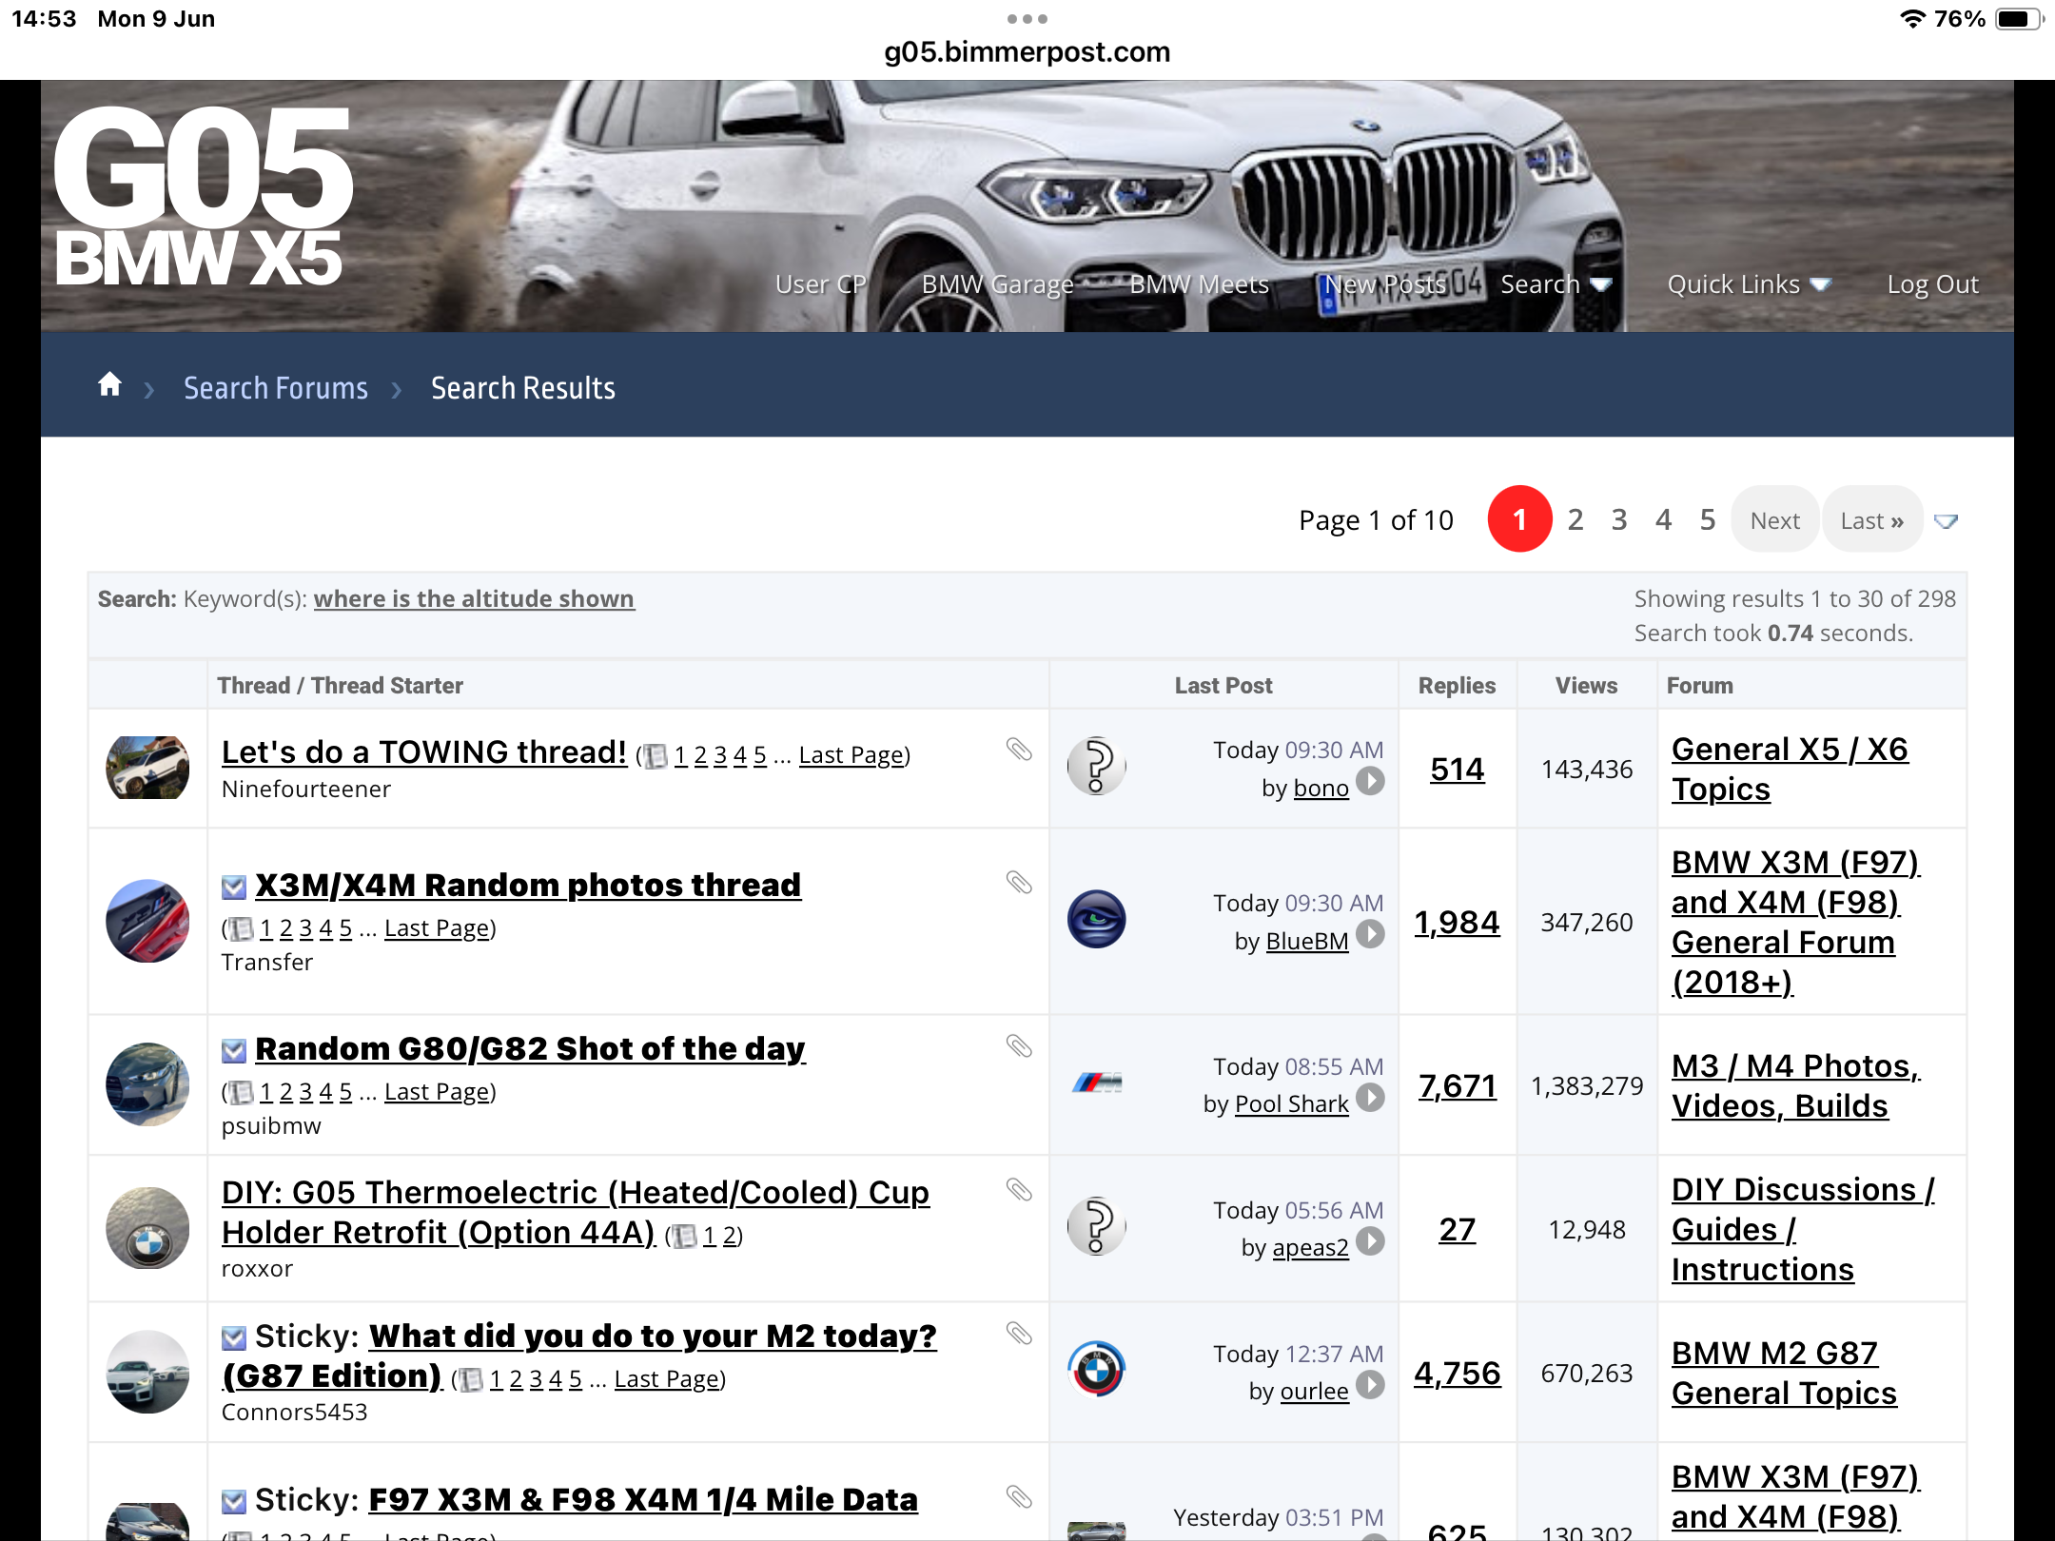The width and height of the screenshot is (2055, 1541).
Task: Go to last post by BlueBM arrow
Action: [1370, 934]
